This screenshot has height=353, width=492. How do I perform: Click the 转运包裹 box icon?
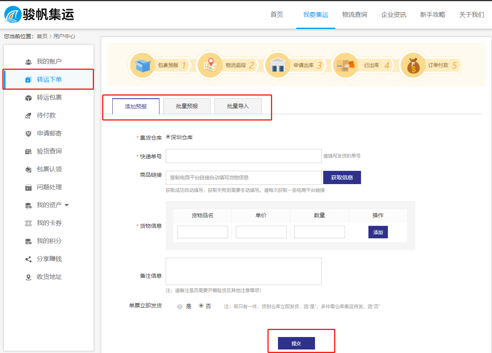pos(28,98)
